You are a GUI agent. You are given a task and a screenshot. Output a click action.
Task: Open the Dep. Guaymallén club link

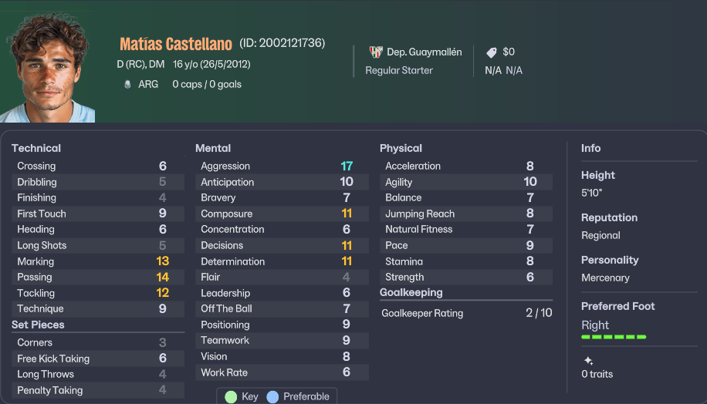coord(424,52)
